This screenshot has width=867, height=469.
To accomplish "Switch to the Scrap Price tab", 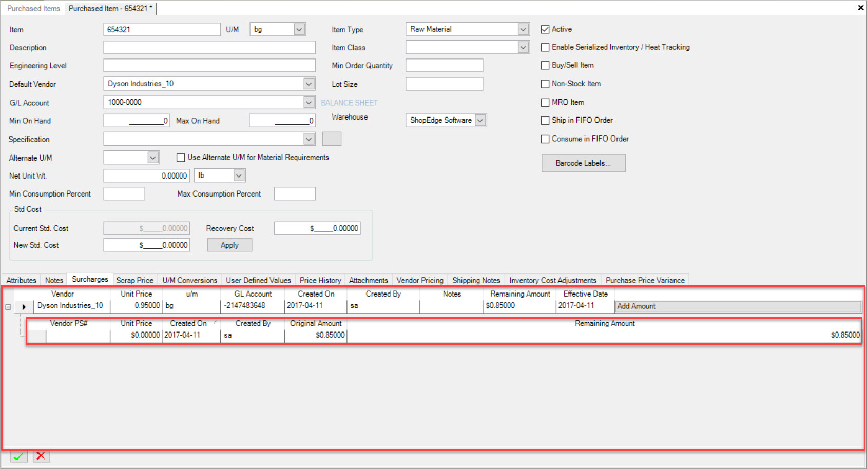I will pyautogui.click(x=135, y=280).
